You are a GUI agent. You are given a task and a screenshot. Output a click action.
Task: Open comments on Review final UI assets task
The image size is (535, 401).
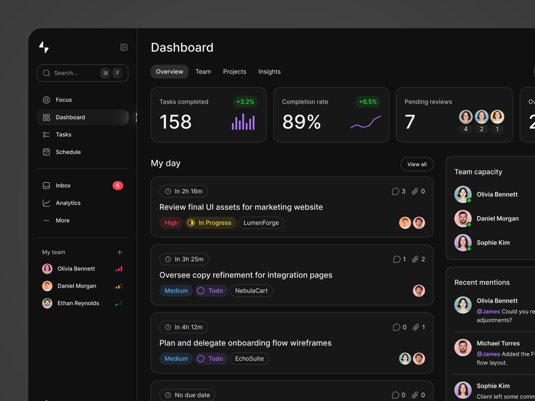tap(398, 191)
